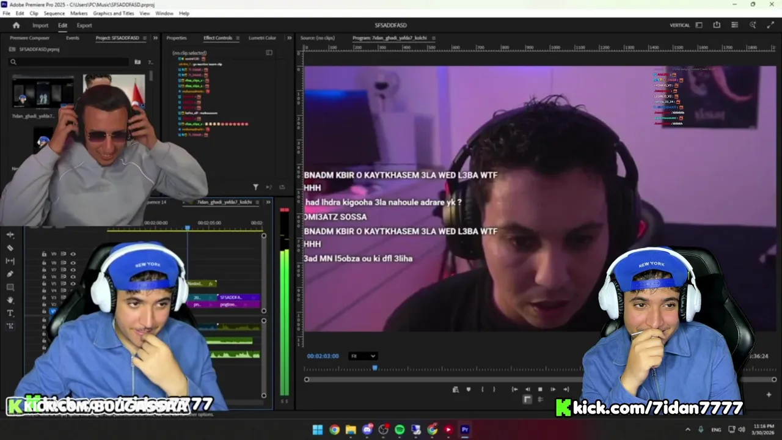Open the Clip menu
This screenshot has height=440, width=782.
coord(34,13)
